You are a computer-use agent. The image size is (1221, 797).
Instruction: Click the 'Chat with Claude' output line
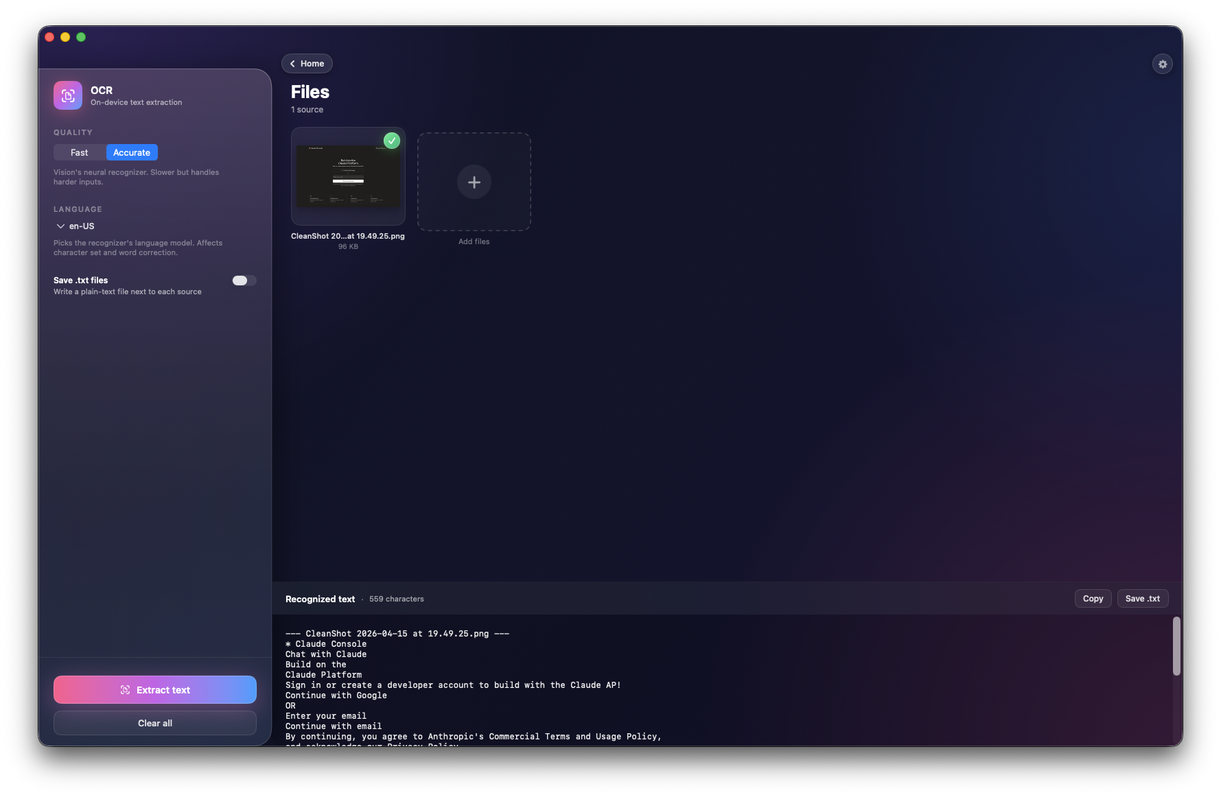click(326, 654)
